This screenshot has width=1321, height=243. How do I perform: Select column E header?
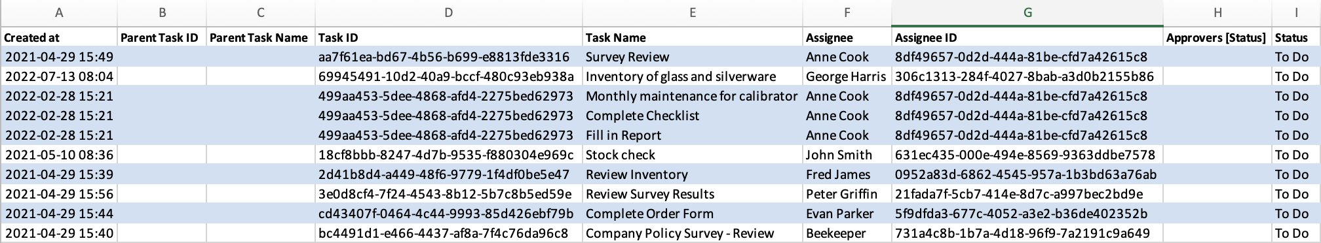(x=693, y=12)
